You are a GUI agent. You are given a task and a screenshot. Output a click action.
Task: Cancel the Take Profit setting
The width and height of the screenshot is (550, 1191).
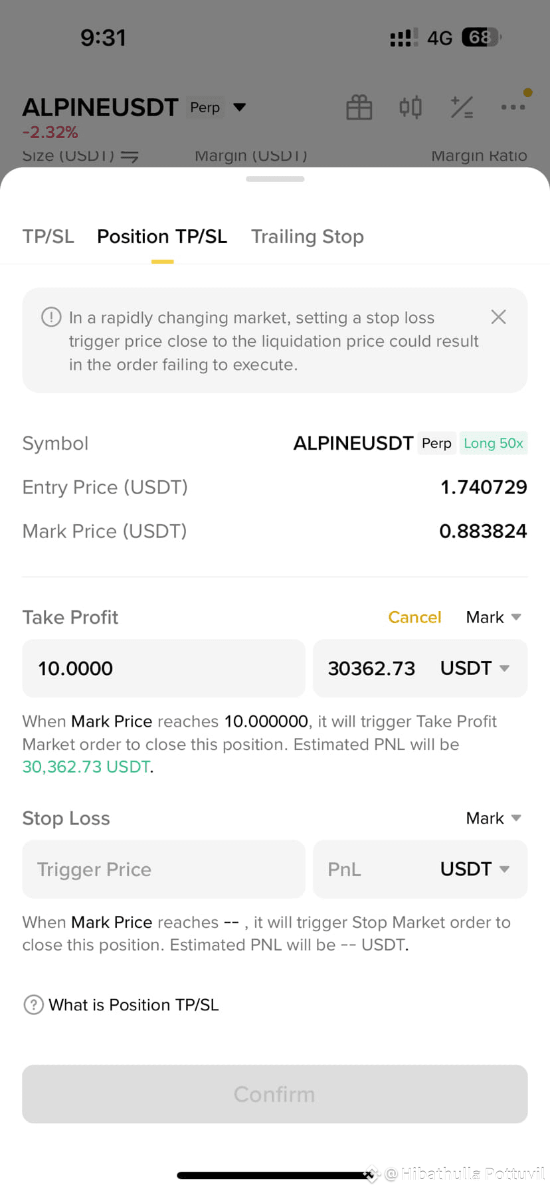click(x=414, y=617)
